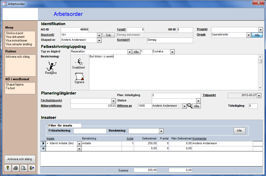
Task: Choose Visa instruktioner from Meny
Action: point(16,40)
